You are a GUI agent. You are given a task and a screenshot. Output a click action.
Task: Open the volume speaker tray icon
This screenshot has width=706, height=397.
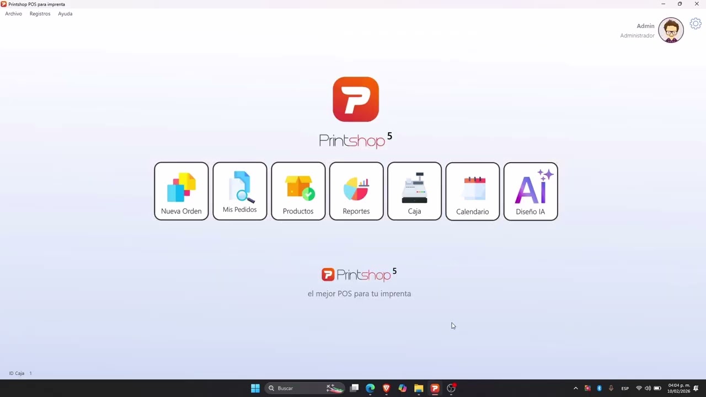[648, 388]
